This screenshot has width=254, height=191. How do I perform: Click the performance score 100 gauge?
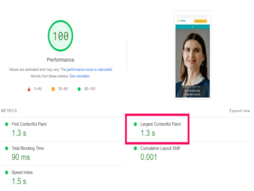60,36
